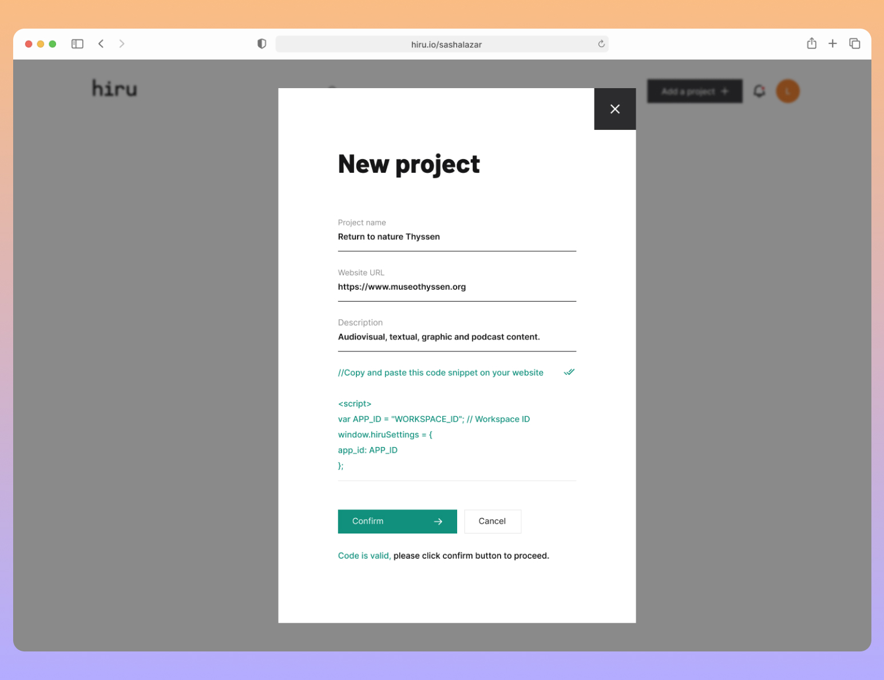This screenshot has width=884, height=680.
Task: Go back using the browser back arrow
Action: [x=101, y=44]
